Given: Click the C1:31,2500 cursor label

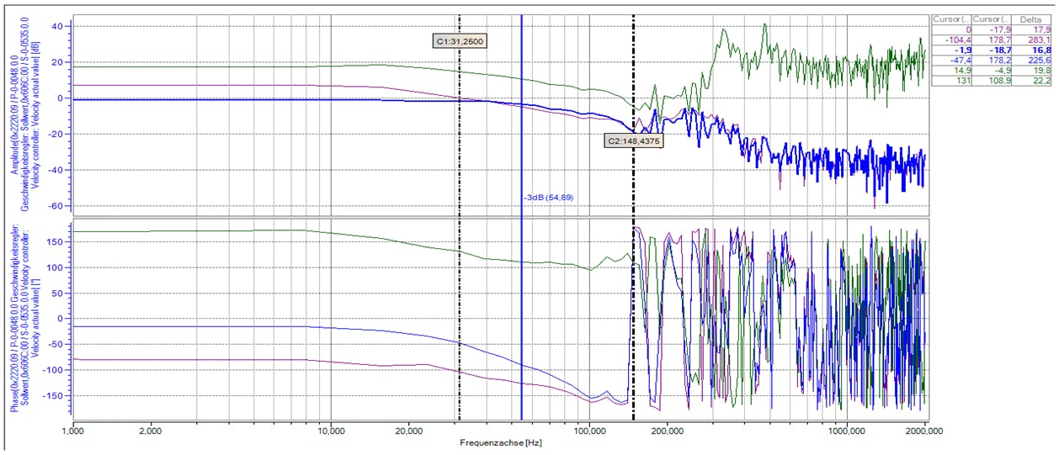Looking at the screenshot, I should click(x=460, y=40).
